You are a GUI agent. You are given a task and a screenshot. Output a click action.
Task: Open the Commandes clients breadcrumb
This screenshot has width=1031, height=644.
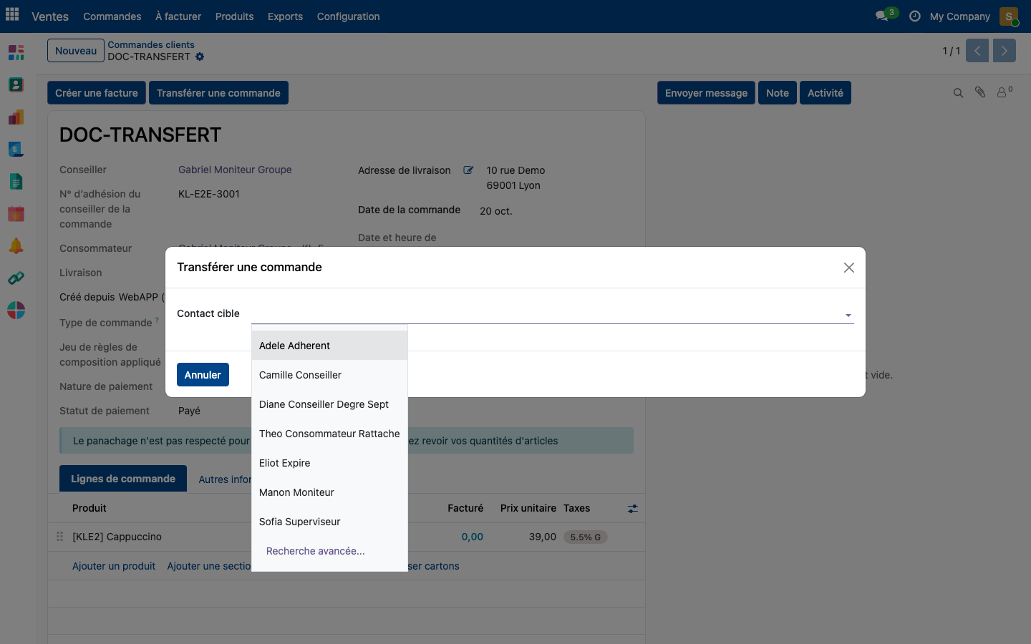point(151,44)
